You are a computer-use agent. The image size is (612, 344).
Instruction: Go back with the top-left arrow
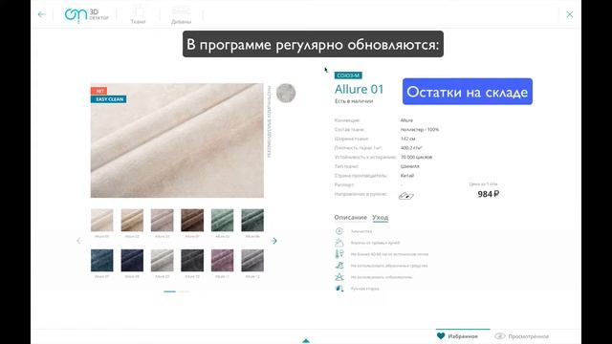[x=41, y=14]
